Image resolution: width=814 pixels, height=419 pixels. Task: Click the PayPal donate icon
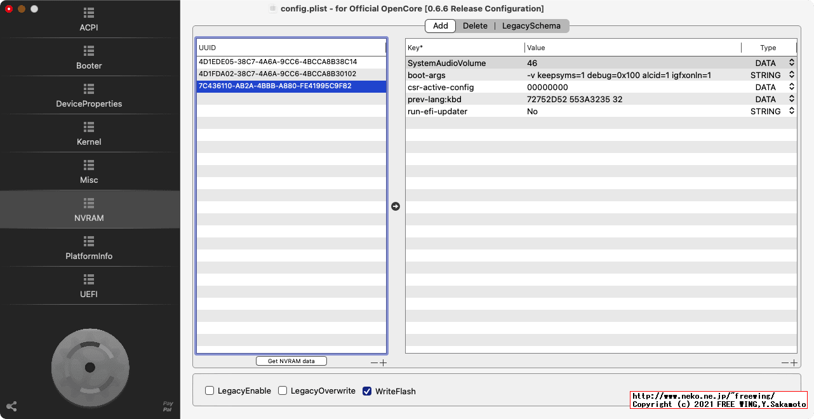[x=168, y=406]
